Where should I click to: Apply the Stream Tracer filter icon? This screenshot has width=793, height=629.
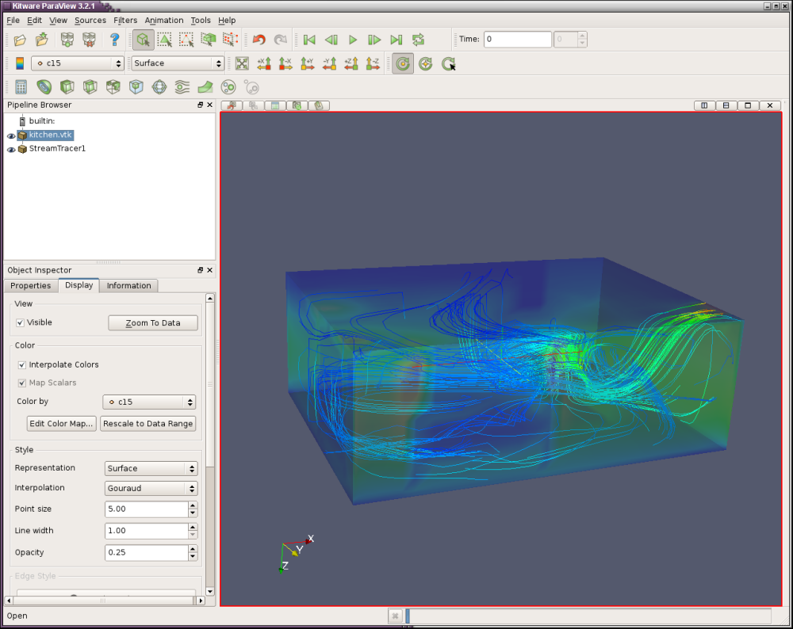182,87
